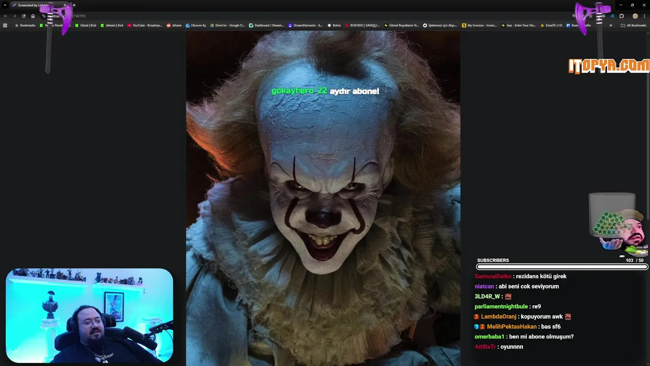Click the streamer emote jar sticker
The image size is (650, 366).
(618, 225)
